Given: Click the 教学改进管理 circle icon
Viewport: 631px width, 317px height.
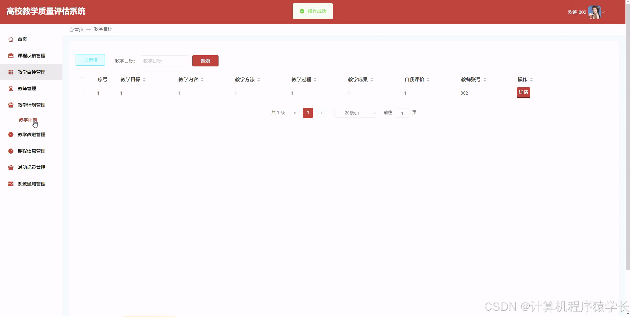Looking at the screenshot, I should click(10, 134).
